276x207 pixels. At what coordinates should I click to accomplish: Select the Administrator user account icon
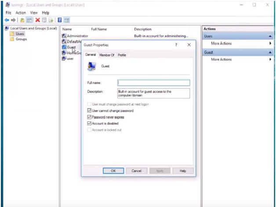click(65, 36)
